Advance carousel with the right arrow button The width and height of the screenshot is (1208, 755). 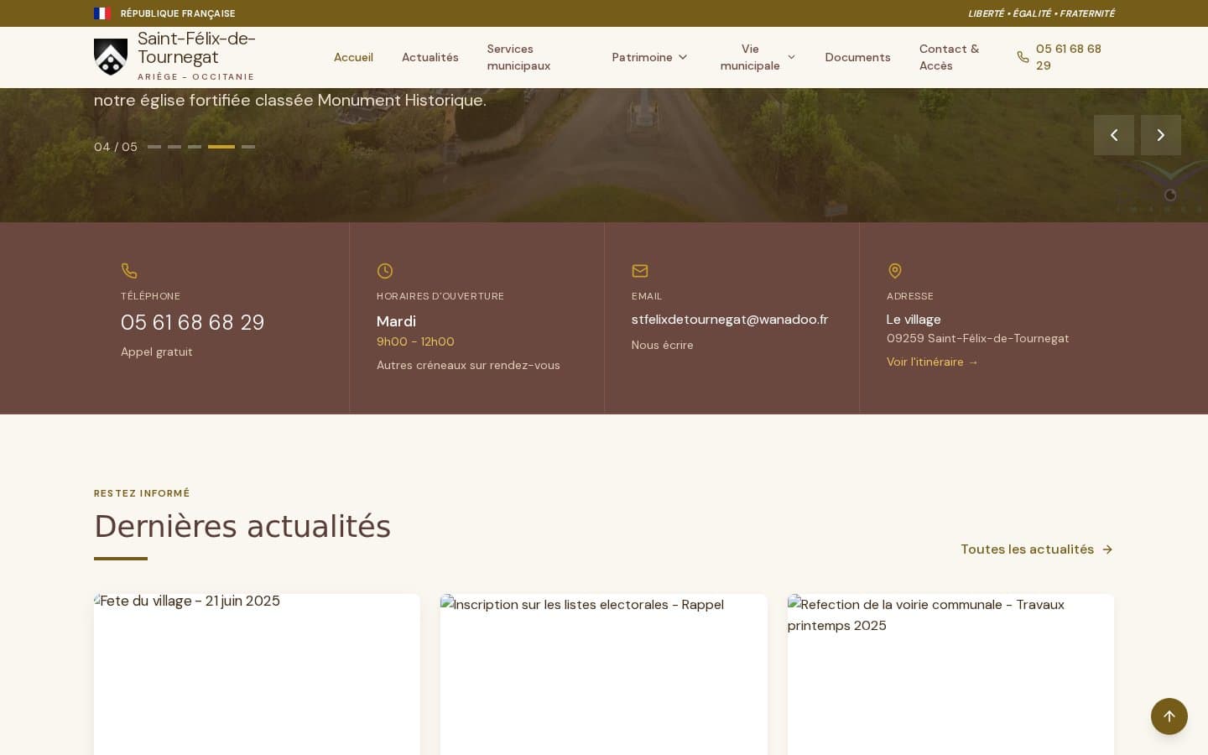1161,135
